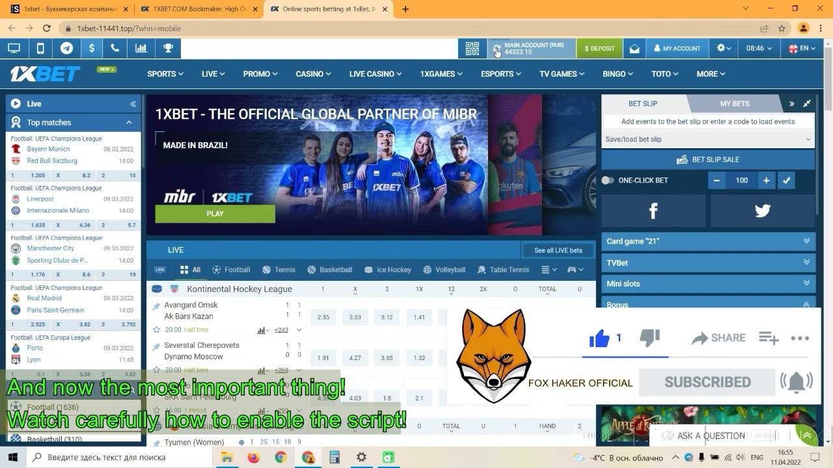Open the CASINO menu
Image resolution: width=833 pixels, height=468 pixels.
(314, 74)
